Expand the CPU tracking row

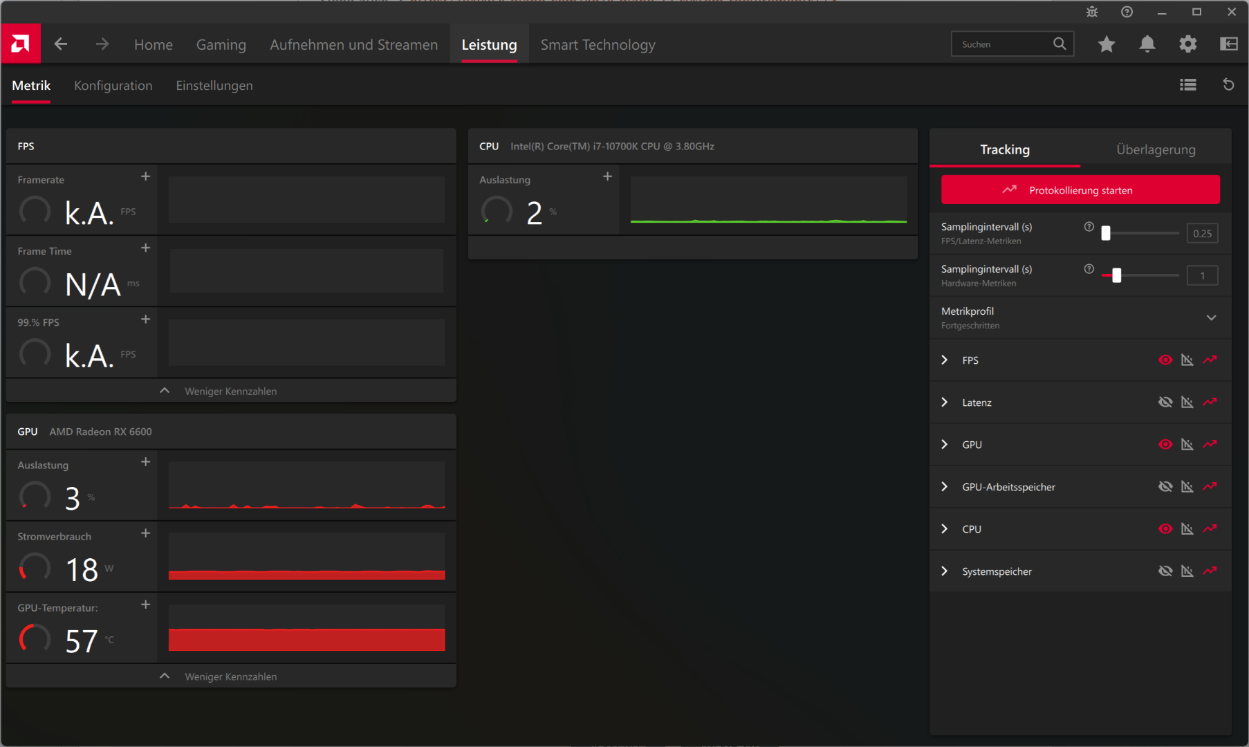click(x=945, y=528)
